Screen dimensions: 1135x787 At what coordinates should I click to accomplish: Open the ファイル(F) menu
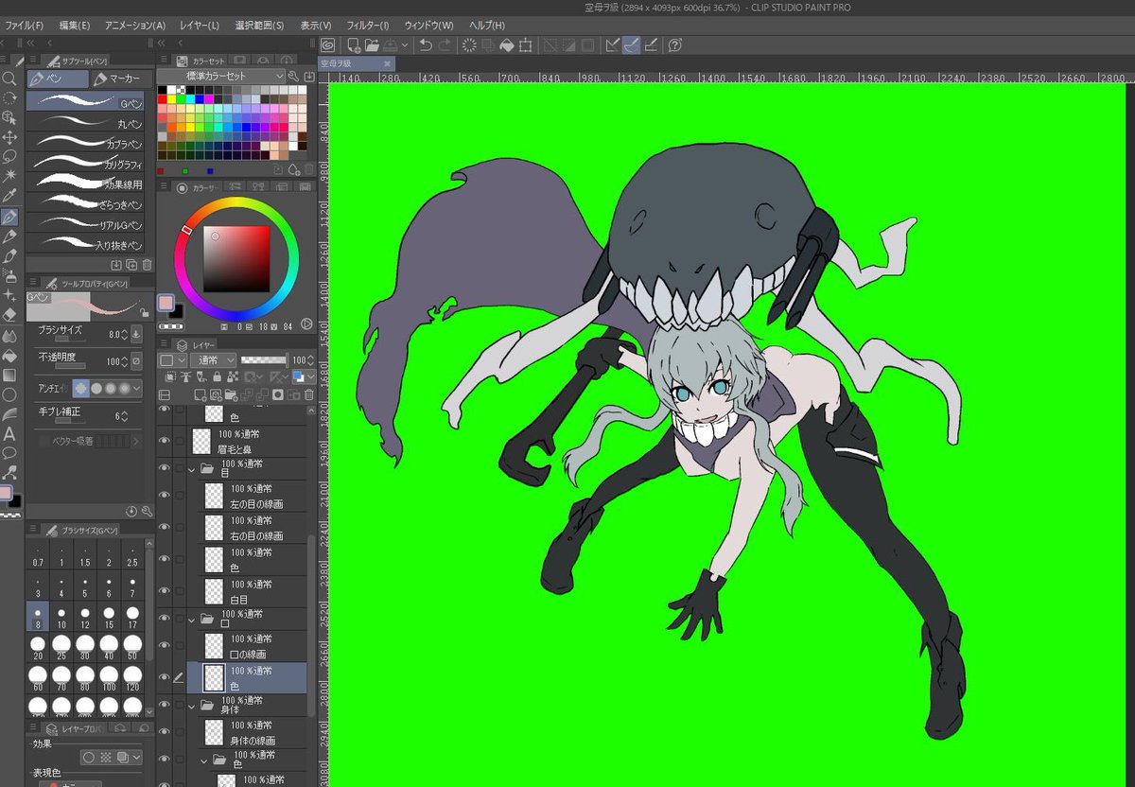tap(25, 26)
